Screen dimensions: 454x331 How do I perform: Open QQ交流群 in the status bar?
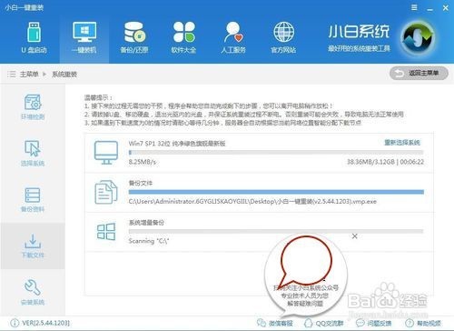point(324,323)
